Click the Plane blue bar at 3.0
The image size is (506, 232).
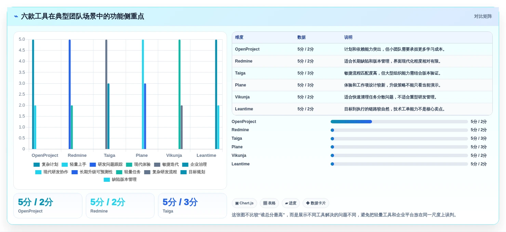click(145, 116)
